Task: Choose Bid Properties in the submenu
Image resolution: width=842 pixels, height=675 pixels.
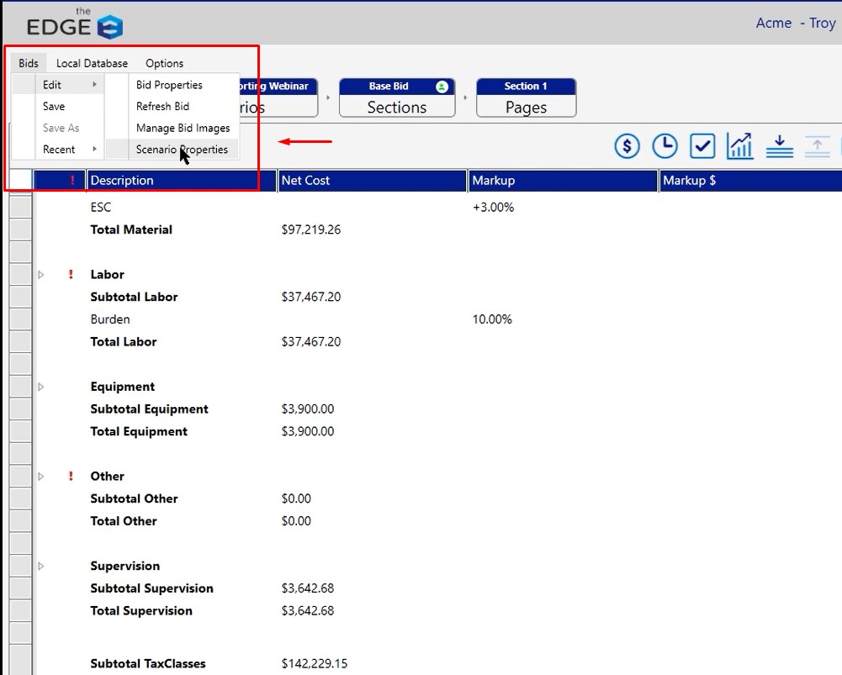Action: point(169,85)
